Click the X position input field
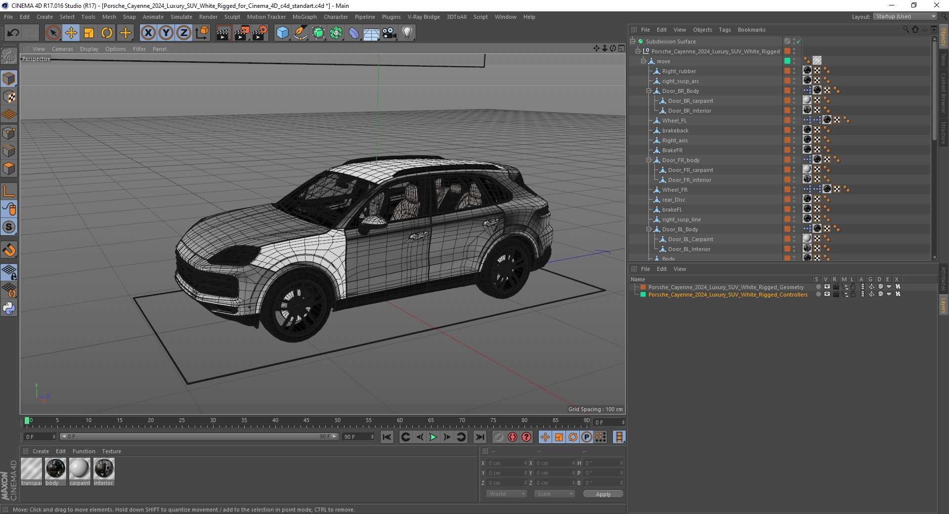 click(508, 463)
